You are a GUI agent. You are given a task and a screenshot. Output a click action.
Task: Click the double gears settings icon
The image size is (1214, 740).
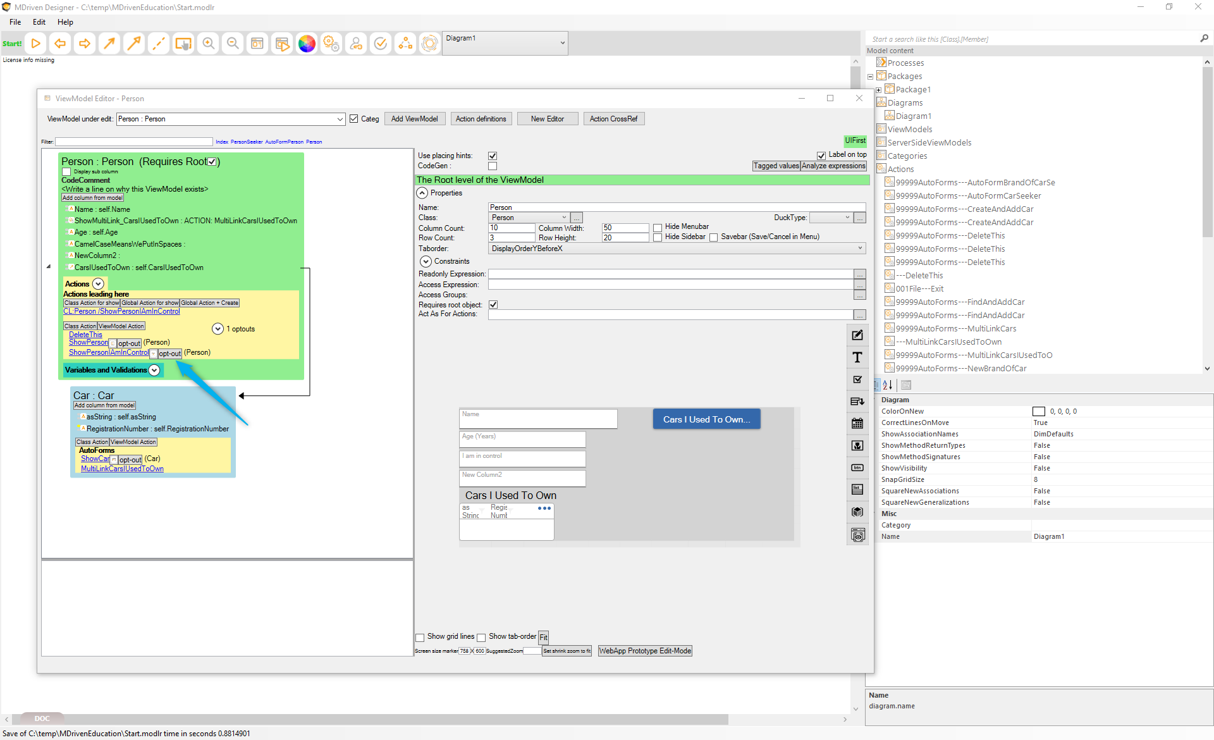331,44
